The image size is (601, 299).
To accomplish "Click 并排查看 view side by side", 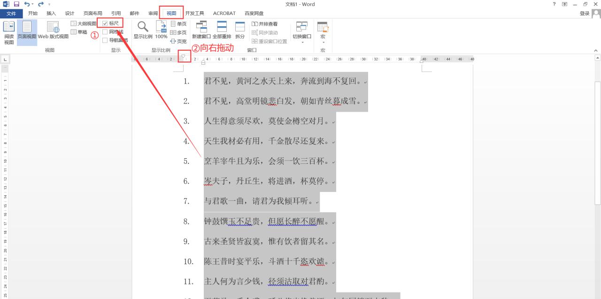I will (264, 23).
